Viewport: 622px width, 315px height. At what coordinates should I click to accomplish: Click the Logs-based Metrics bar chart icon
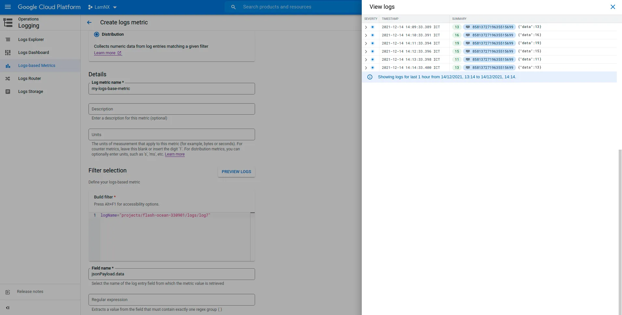[8, 66]
